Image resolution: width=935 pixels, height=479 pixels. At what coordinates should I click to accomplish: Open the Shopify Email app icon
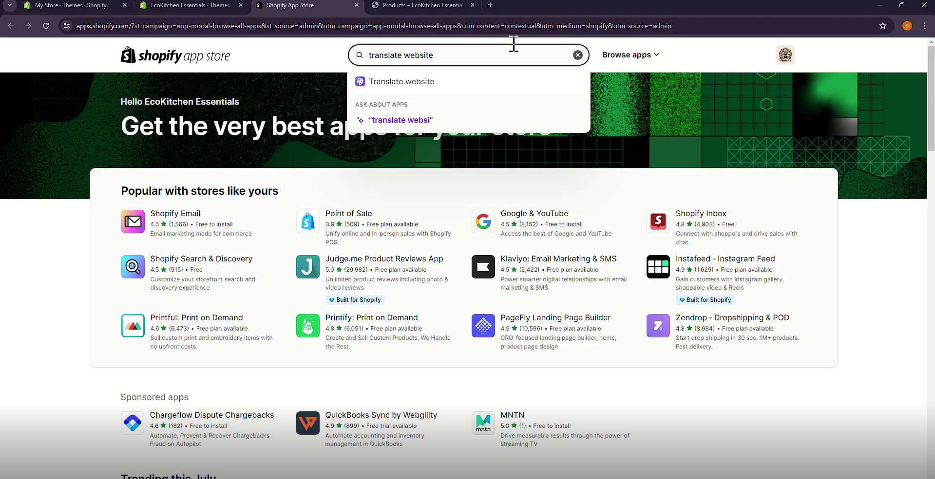click(x=133, y=221)
